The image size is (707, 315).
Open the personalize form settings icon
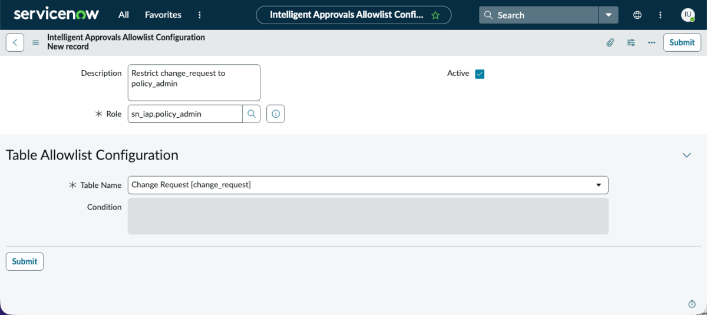[631, 42]
